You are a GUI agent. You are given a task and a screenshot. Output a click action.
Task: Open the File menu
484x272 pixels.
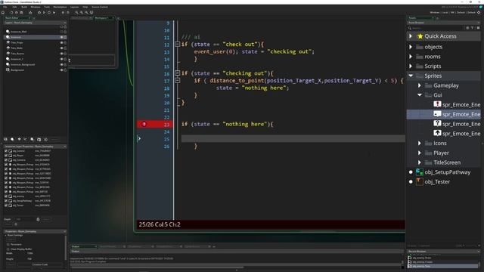pyautogui.click(x=5, y=7)
